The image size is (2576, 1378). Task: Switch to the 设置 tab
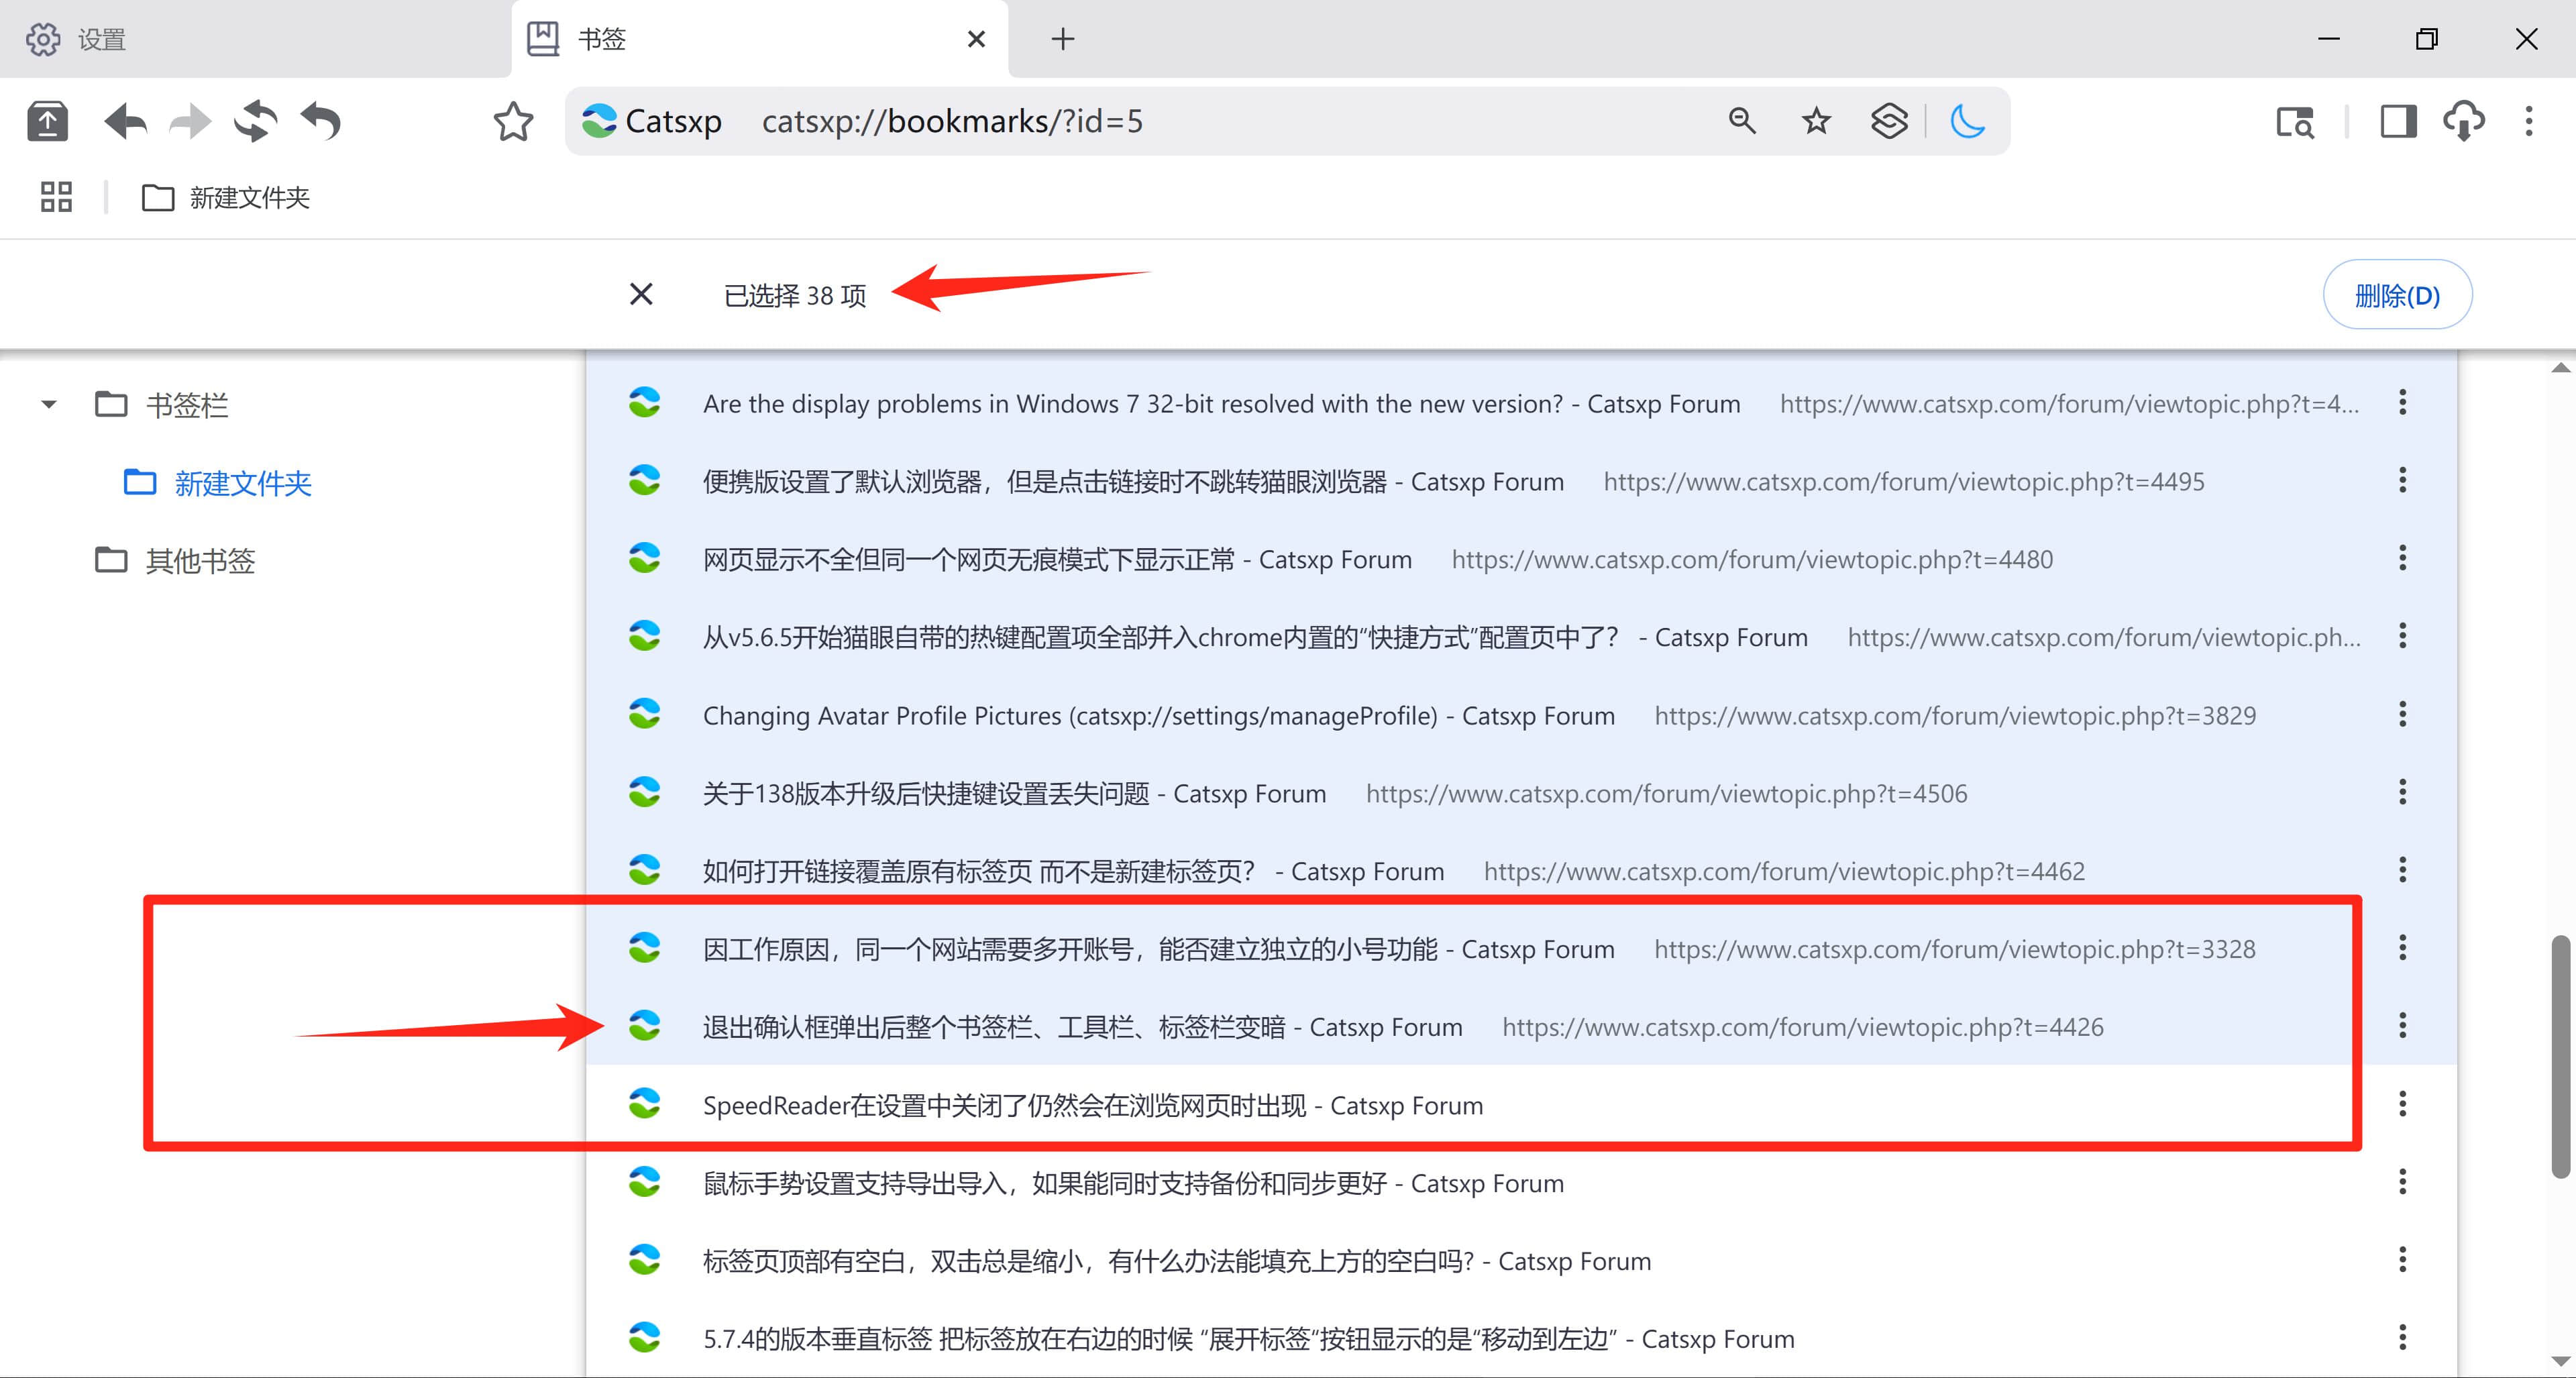pos(255,39)
